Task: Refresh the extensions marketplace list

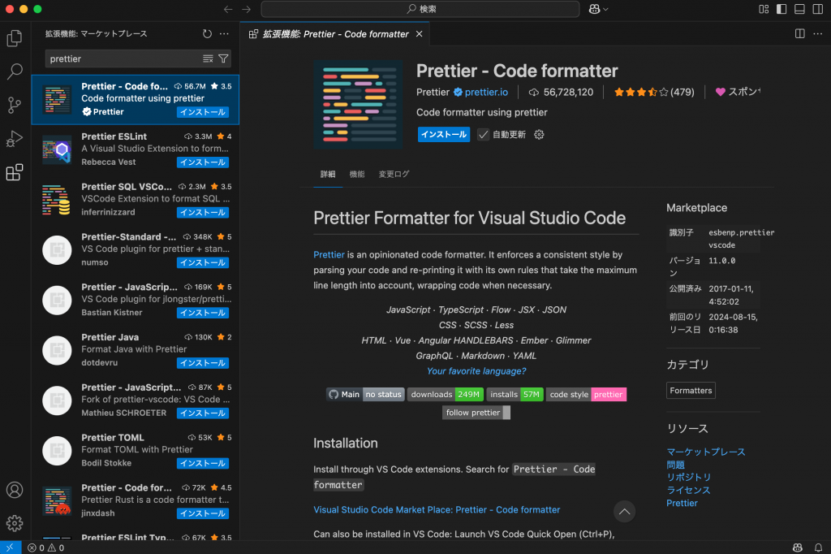Action: point(207,34)
